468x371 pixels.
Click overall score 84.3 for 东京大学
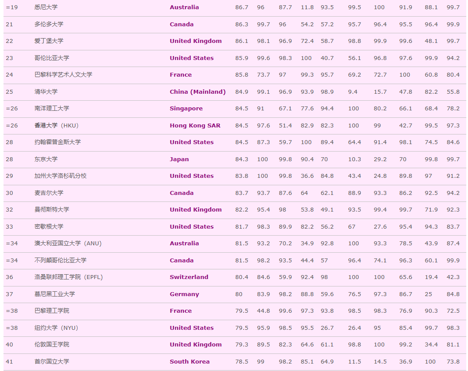[x=241, y=159]
